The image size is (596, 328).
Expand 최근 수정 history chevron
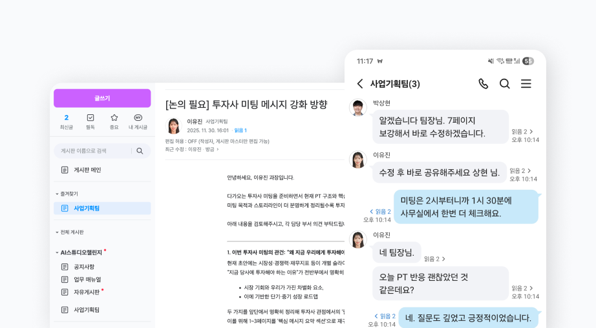pyautogui.click(x=218, y=150)
